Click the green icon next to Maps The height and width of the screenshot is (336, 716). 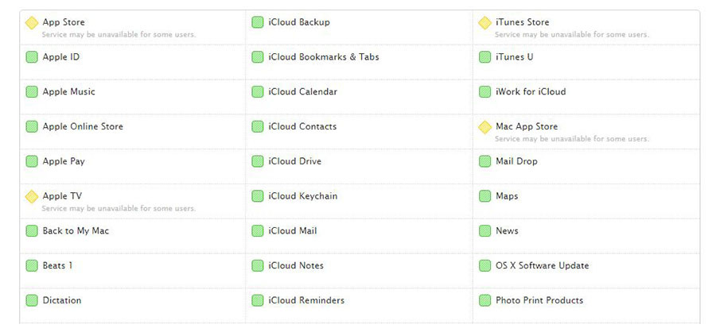pyautogui.click(x=484, y=196)
